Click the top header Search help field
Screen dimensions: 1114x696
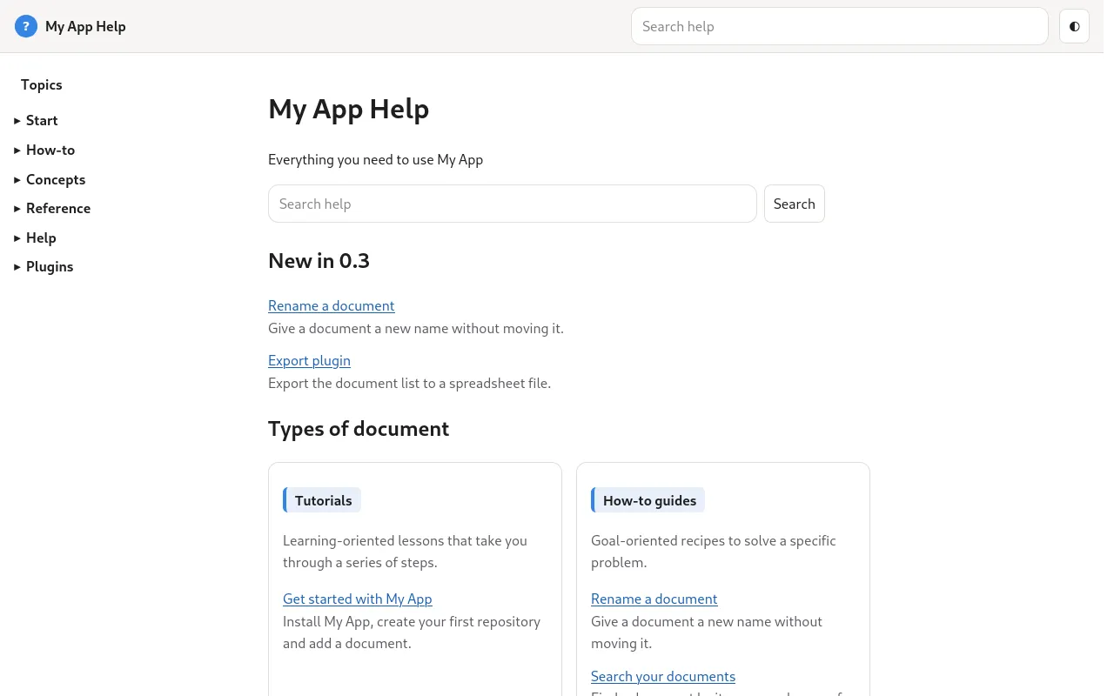pos(839,26)
